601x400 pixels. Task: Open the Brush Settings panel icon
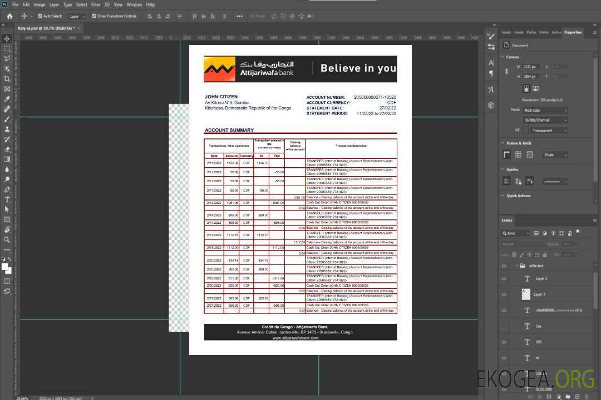click(491, 36)
